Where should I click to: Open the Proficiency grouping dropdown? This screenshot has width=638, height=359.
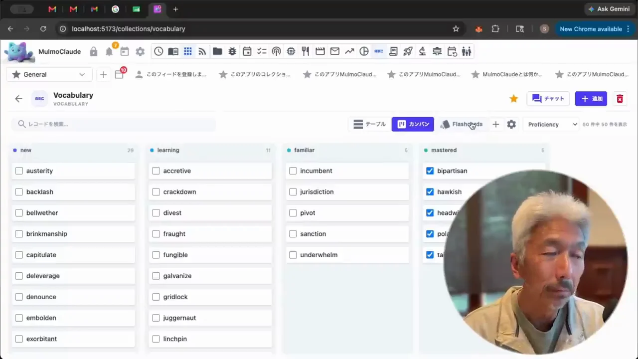(552, 124)
